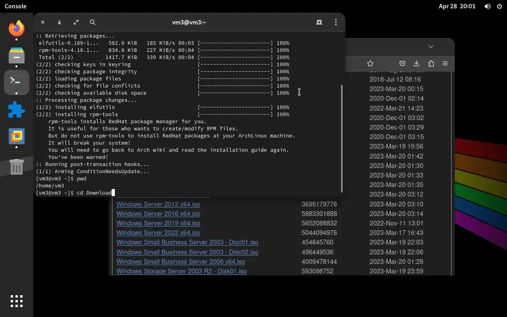Click the terminal scrollbar
Image resolution: width=507 pixels, height=317 pixels.
341,139
